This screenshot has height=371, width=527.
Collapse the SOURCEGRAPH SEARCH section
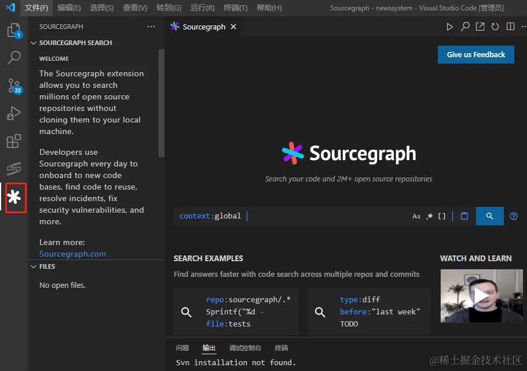point(75,43)
